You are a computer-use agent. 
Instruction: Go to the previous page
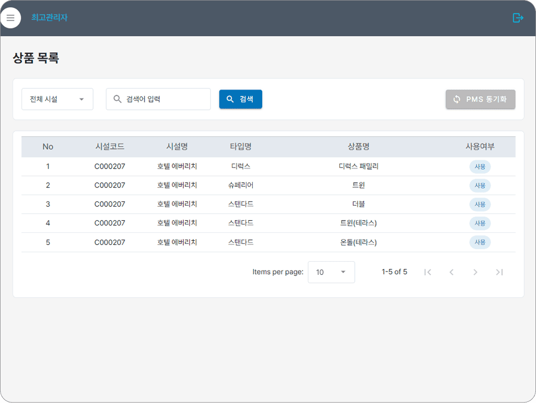pos(452,272)
